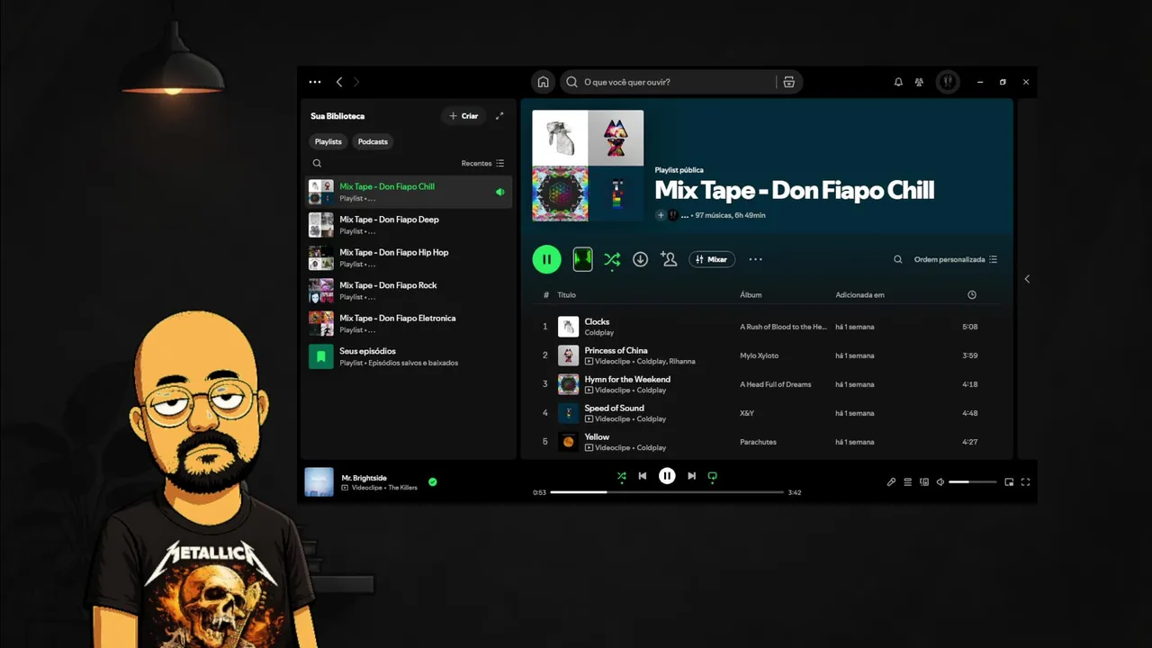
Task: Seek on the song progress bar
Action: 667,492
